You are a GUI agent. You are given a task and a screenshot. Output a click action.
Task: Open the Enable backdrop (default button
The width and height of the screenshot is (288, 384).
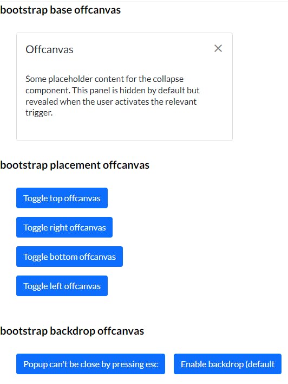tap(227, 364)
